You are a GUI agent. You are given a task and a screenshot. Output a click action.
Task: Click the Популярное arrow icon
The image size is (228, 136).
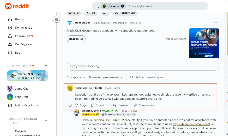10,28
